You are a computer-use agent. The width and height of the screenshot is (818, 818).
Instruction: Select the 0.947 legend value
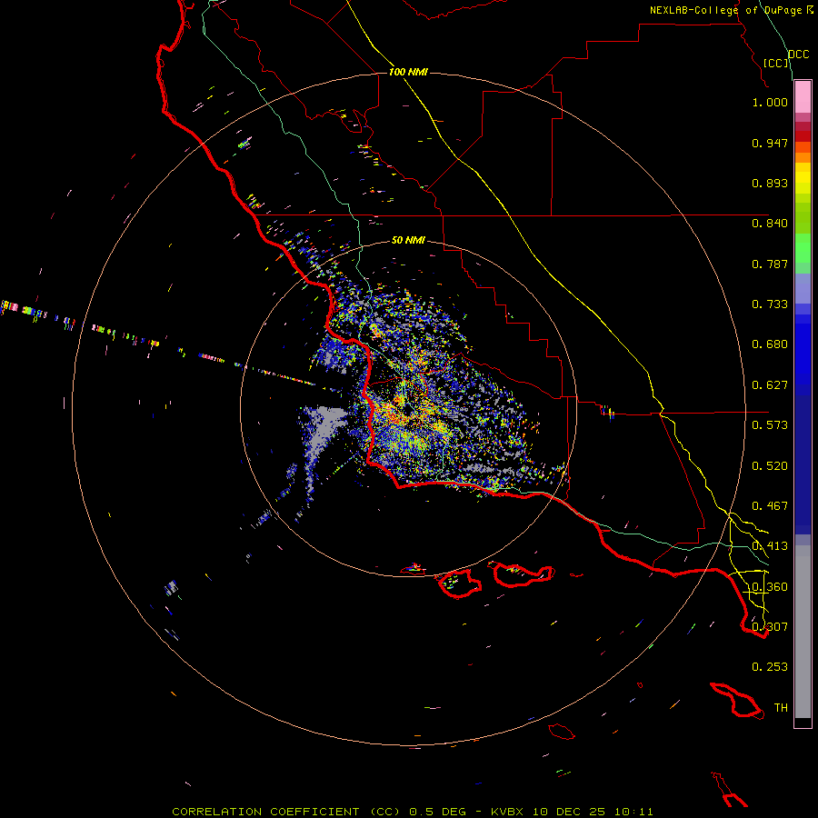click(770, 143)
